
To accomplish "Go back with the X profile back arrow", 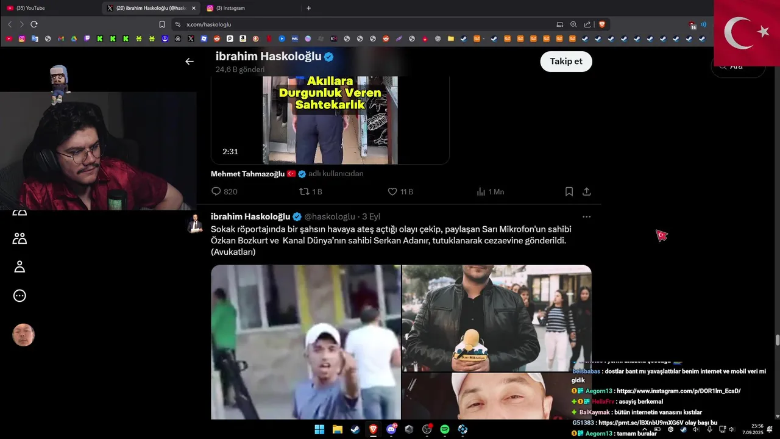I will coord(190,62).
